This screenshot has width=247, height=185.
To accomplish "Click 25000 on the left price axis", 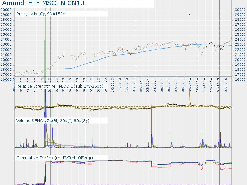I will [x=6, y=35].
